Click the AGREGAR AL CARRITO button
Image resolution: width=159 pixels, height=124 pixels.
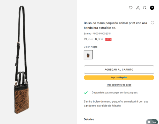tap(119, 70)
